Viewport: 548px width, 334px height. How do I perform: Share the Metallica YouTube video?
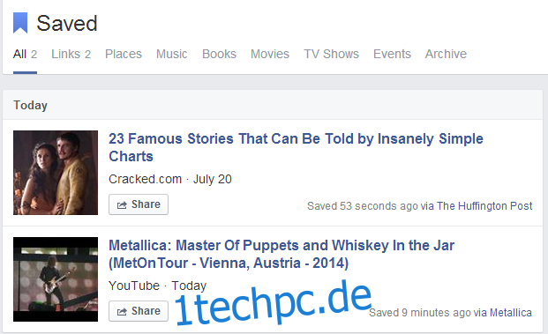click(x=139, y=311)
